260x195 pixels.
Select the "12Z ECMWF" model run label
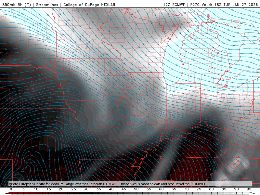point(174,5)
